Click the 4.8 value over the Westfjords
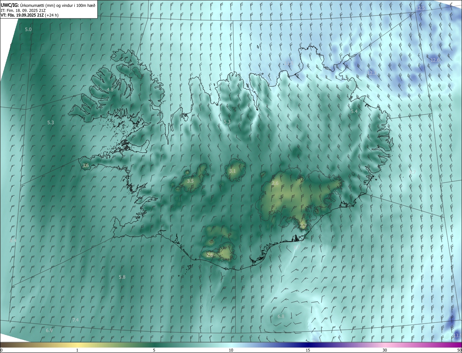The image size is (462, 353). [x=110, y=90]
